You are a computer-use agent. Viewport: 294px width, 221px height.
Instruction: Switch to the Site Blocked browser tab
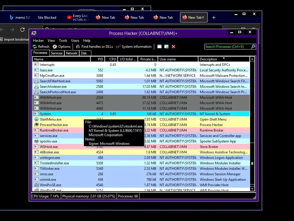47,18
